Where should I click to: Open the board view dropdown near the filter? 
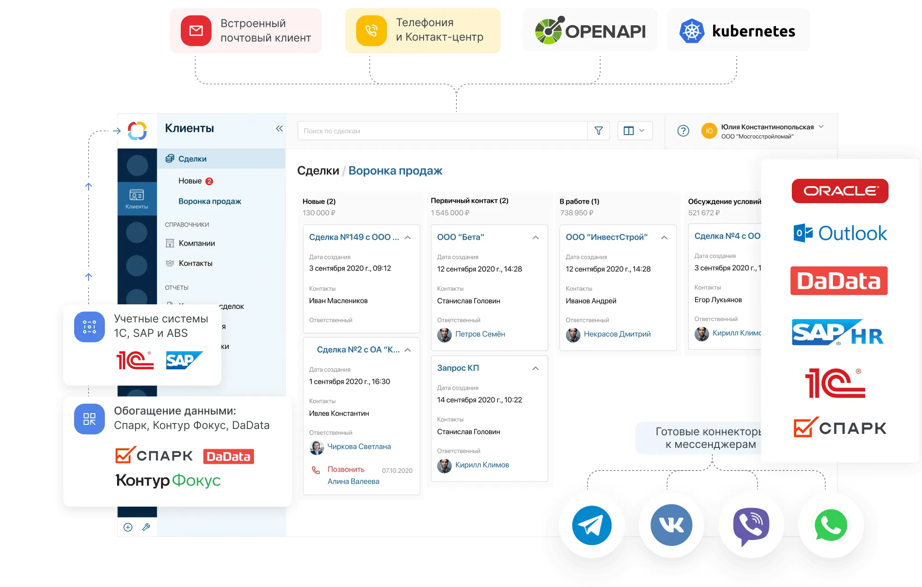tap(635, 130)
